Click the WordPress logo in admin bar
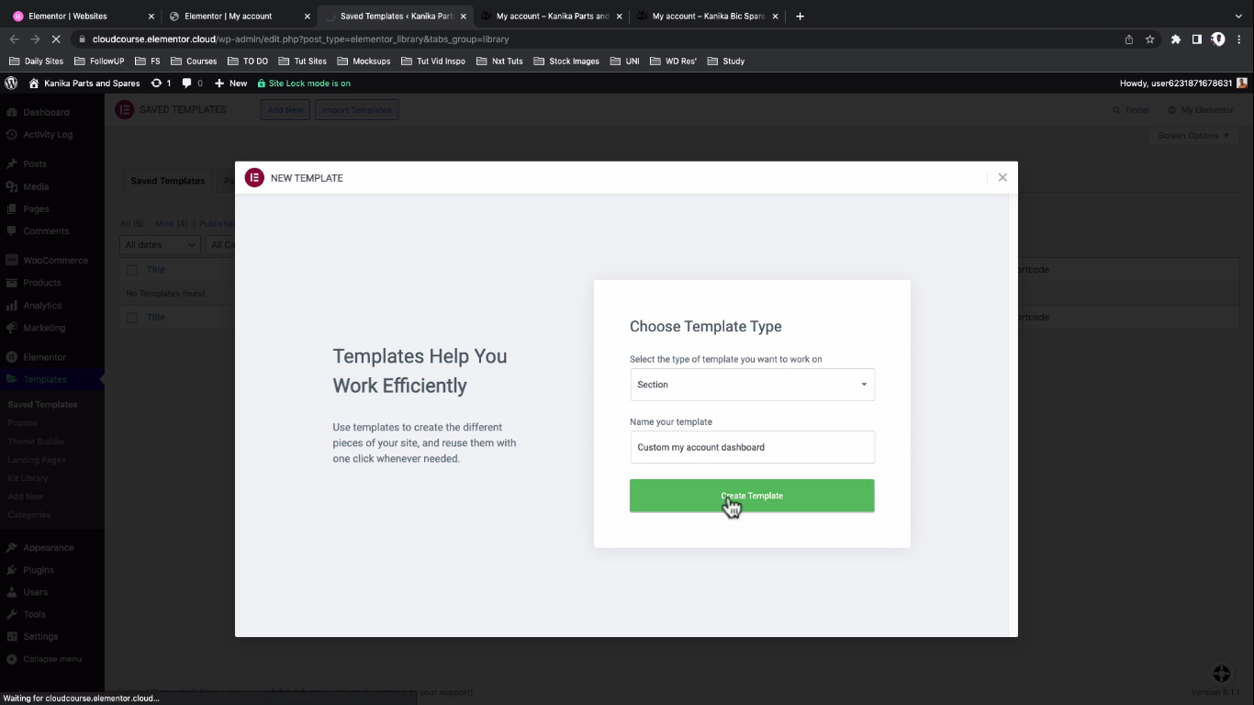Image resolution: width=1254 pixels, height=705 pixels. 11,83
